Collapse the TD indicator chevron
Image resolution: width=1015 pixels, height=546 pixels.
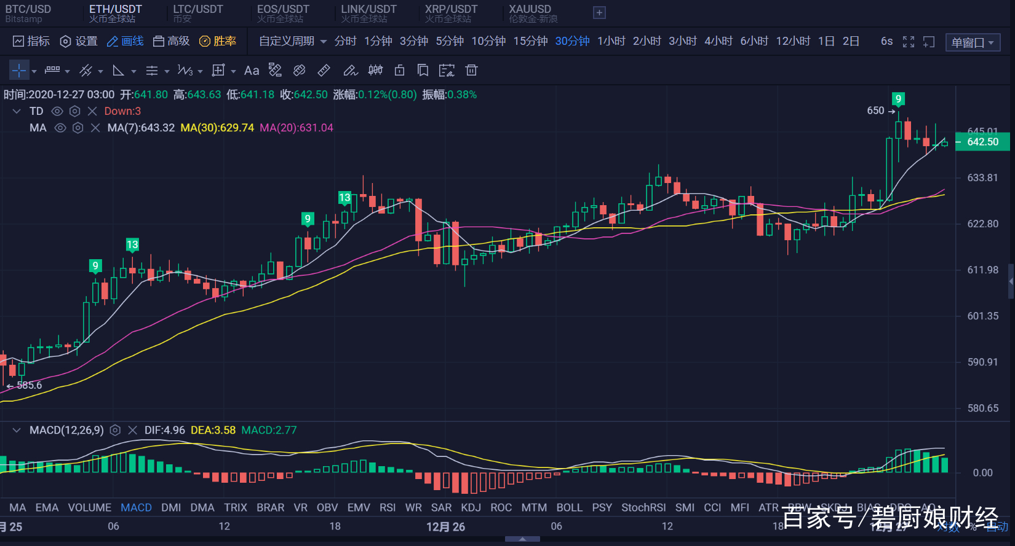coord(17,111)
